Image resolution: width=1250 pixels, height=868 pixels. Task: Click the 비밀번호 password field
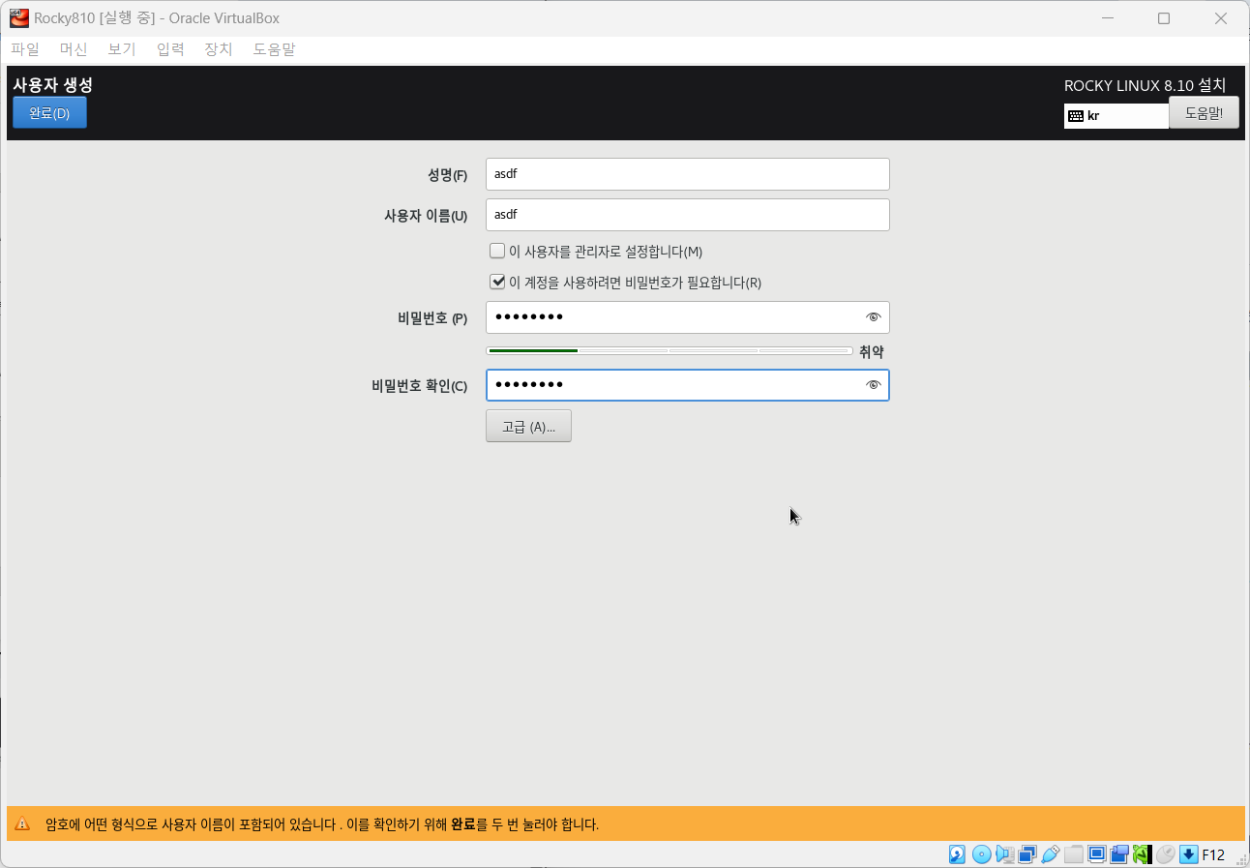click(687, 317)
